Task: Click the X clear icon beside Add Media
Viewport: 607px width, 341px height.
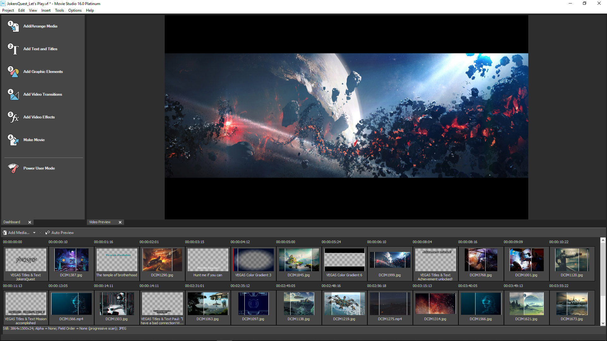Action: (x=40, y=233)
